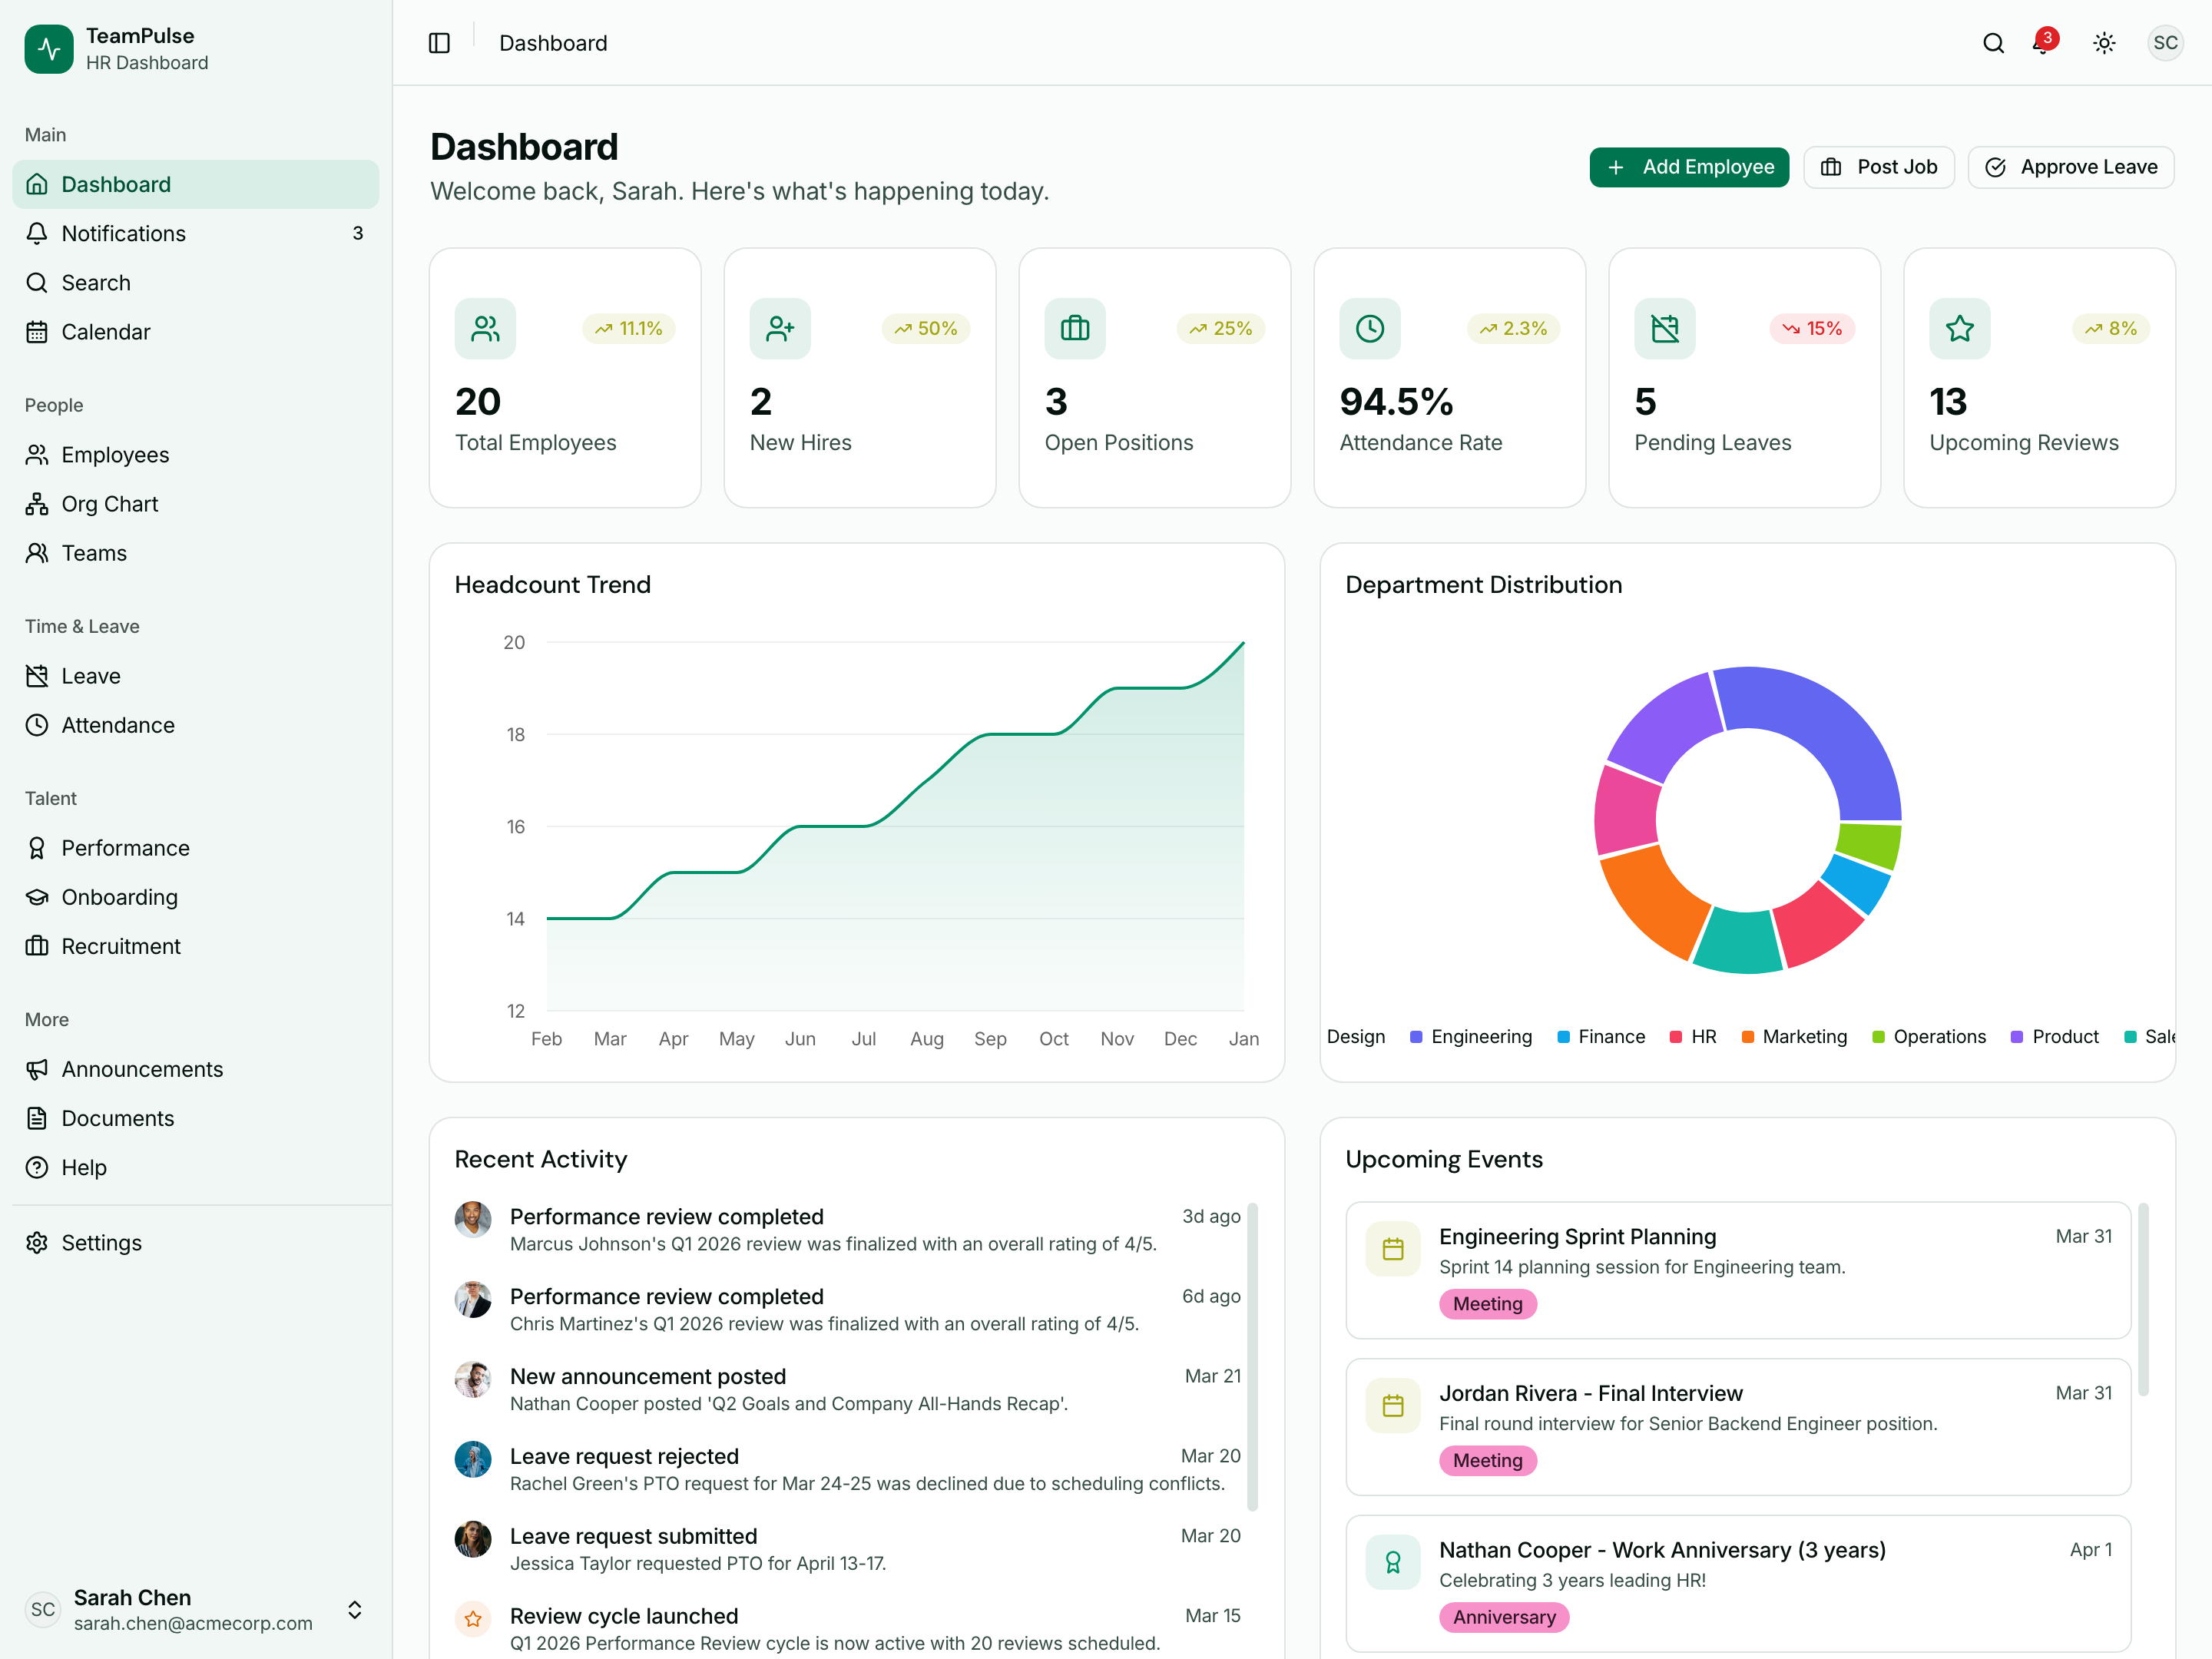Open the notification bell in the top bar

(2043, 45)
